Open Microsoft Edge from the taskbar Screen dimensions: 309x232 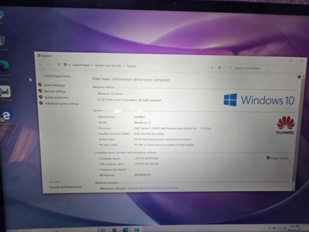click(126, 230)
